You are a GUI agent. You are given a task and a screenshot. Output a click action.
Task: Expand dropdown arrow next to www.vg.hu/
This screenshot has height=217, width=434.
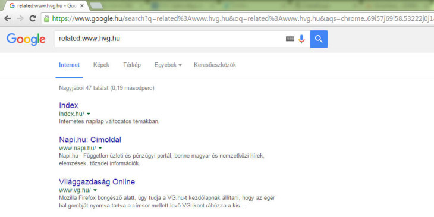(95, 190)
